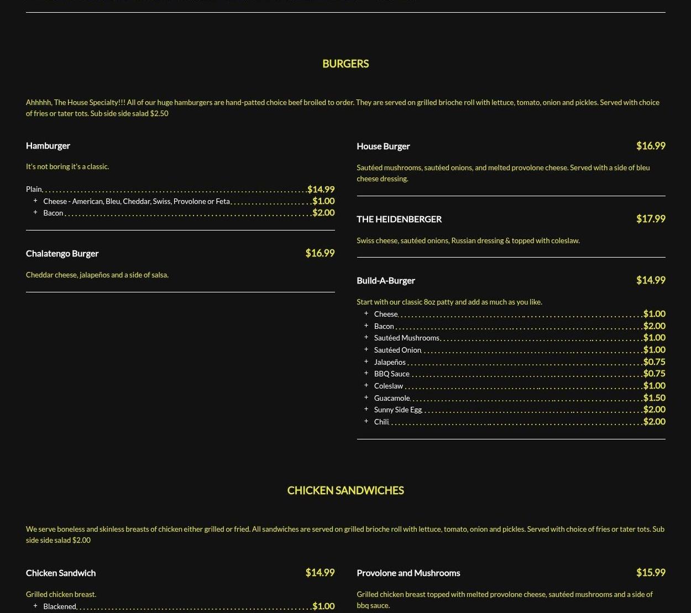
Task: Click the plus icon next to Sunny Side Egg
Action: coord(366,410)
